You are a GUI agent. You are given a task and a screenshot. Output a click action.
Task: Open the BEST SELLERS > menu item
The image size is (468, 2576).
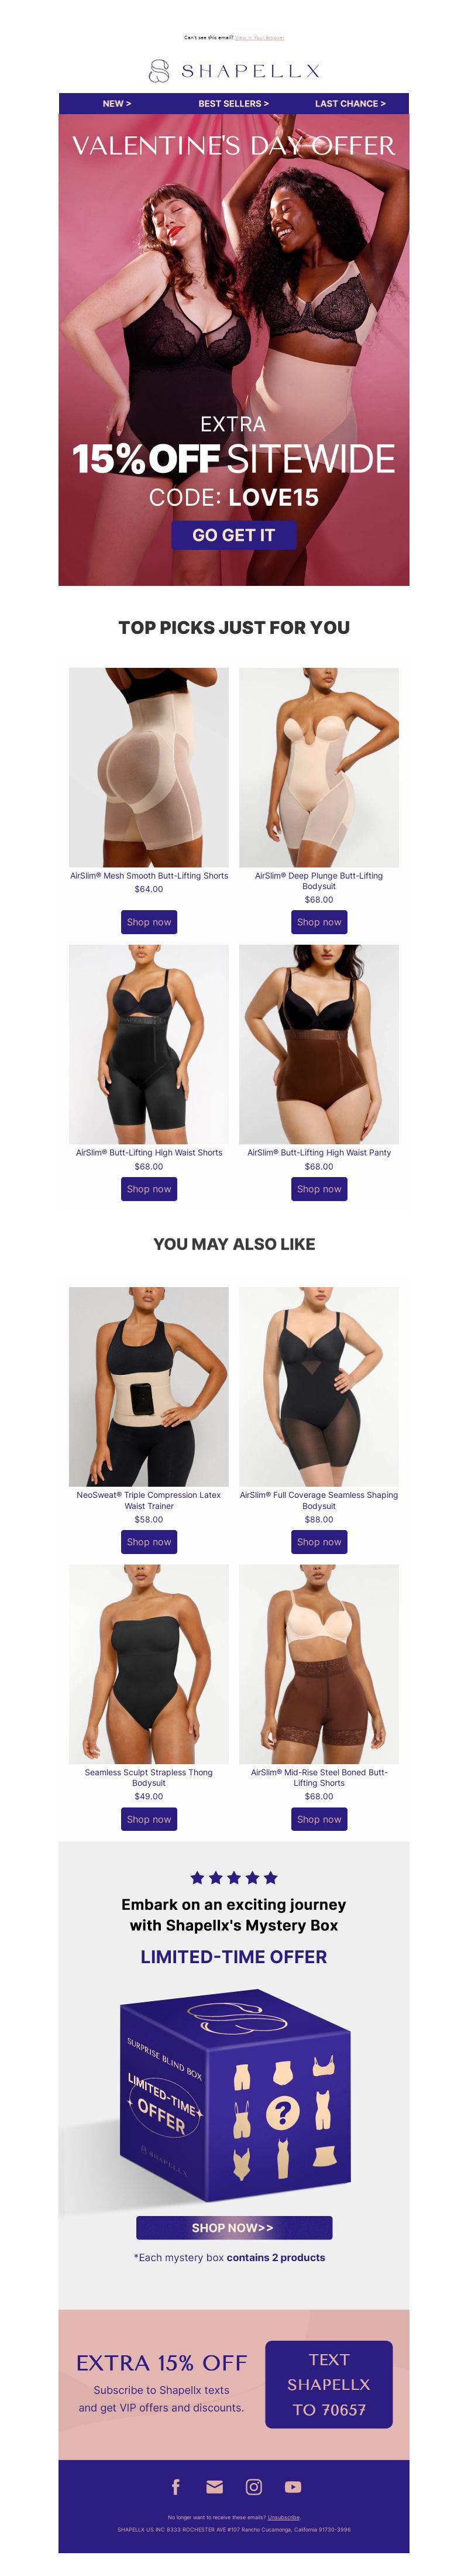233,103
